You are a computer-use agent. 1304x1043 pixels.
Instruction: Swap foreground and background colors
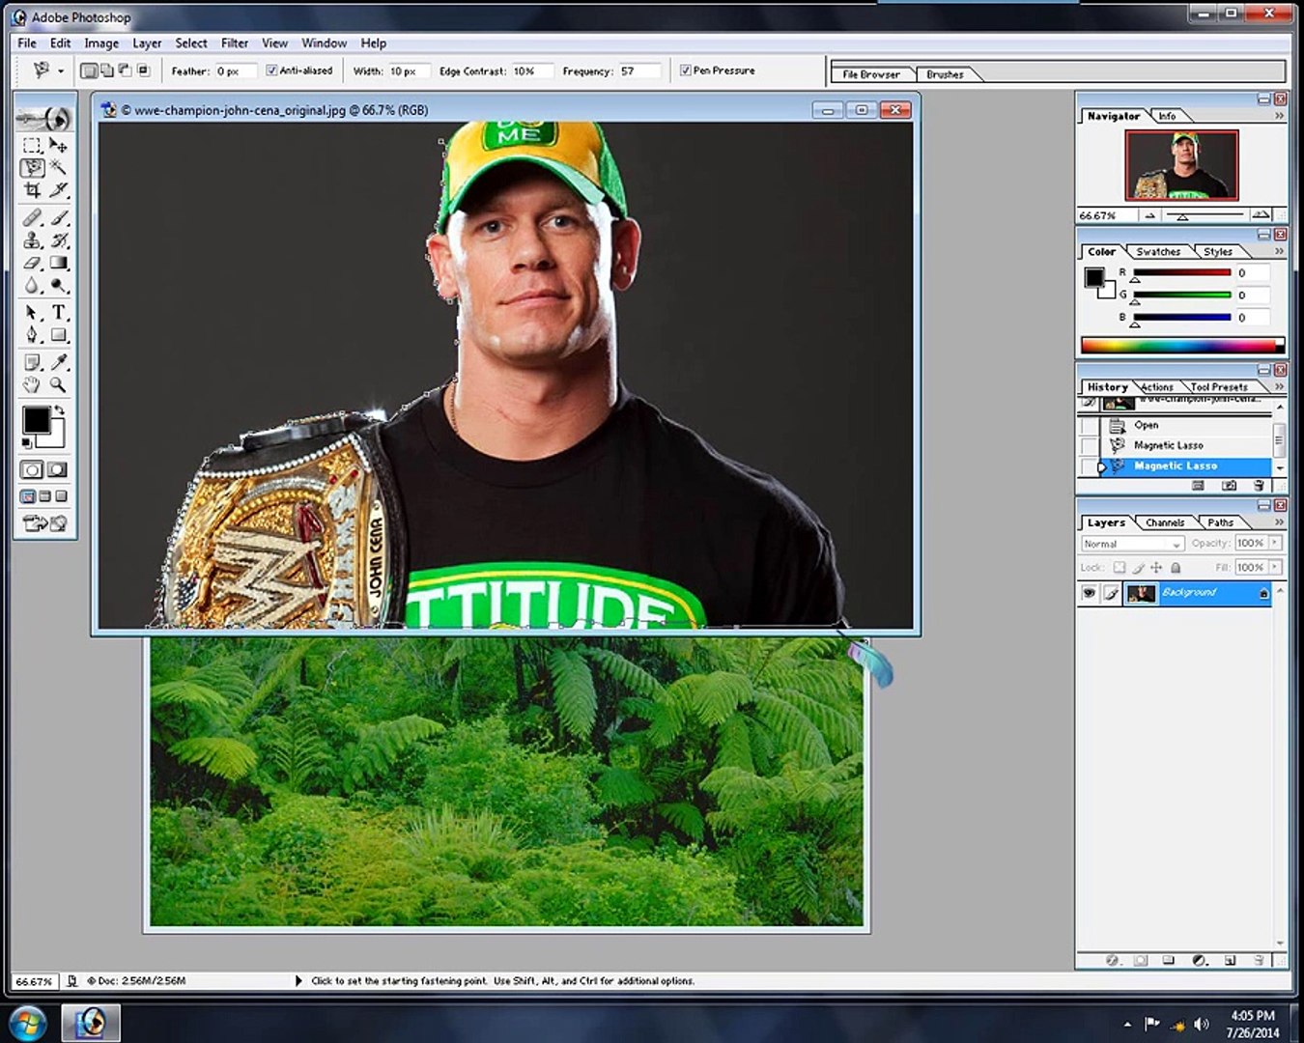(x=60, y=411)
